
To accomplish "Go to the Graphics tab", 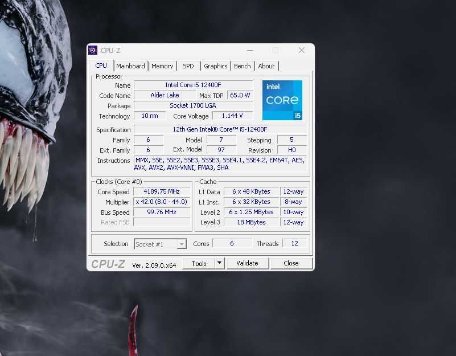I will 216,66.
